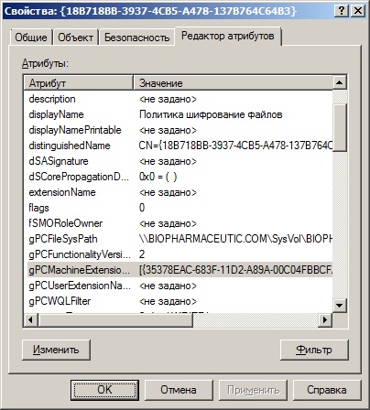
Task: Click the CN={18B718BB-3937... value
Action: coord(235,146)
